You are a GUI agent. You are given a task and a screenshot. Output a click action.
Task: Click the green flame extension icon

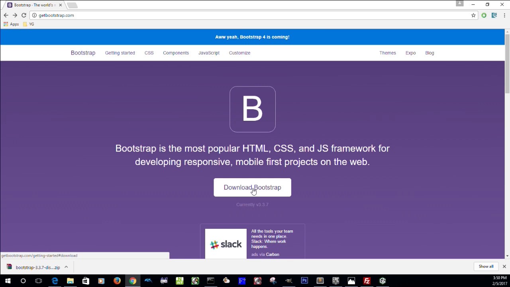pyautogui.click(x=484, y=15)
